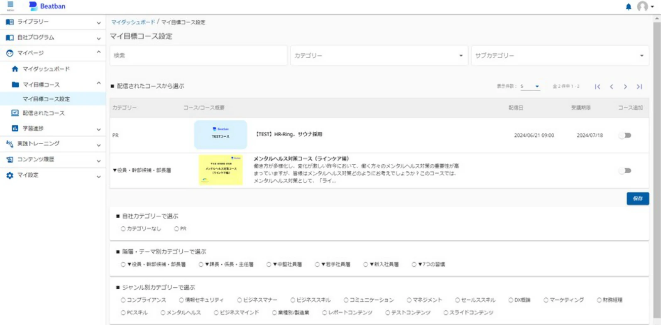The image size is (661, 325).
Task: Click the 検索 search field
Action: [198, 56]
